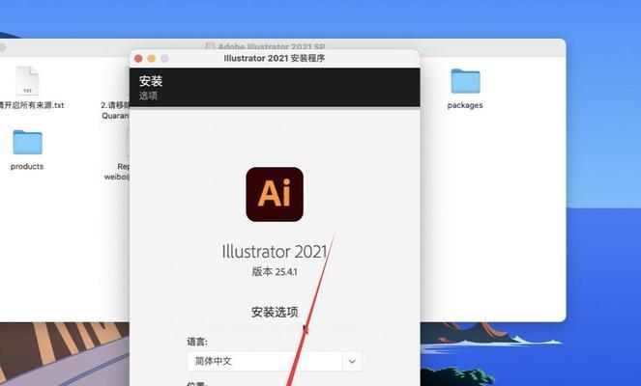Click the 版本 25.4.1 version text
Screen dimensions: 641x386
(x=275, y=272)
